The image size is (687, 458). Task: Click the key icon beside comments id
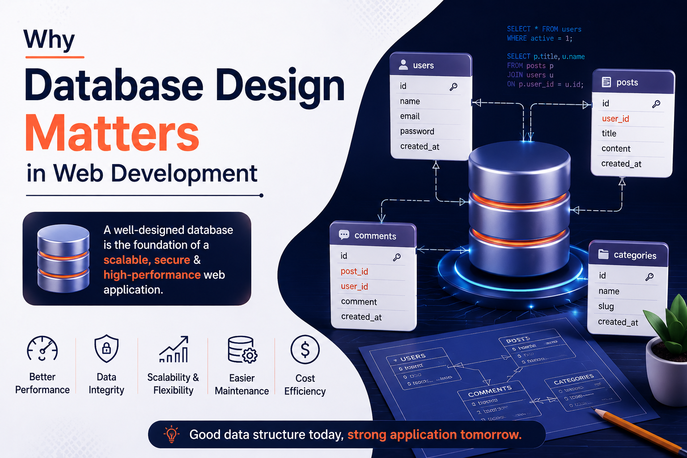tap(397, 257)
